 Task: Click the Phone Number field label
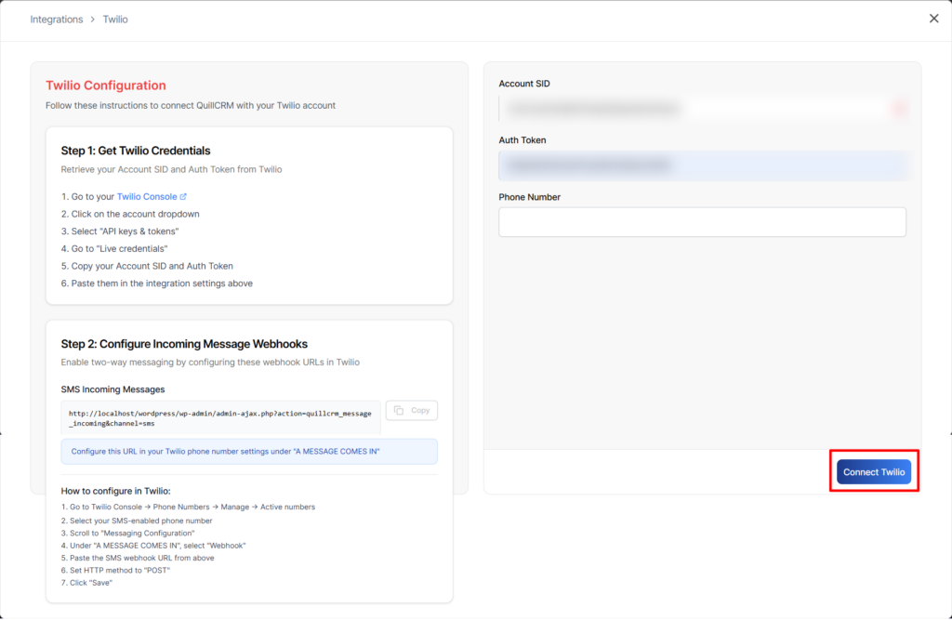coord(529,197)
